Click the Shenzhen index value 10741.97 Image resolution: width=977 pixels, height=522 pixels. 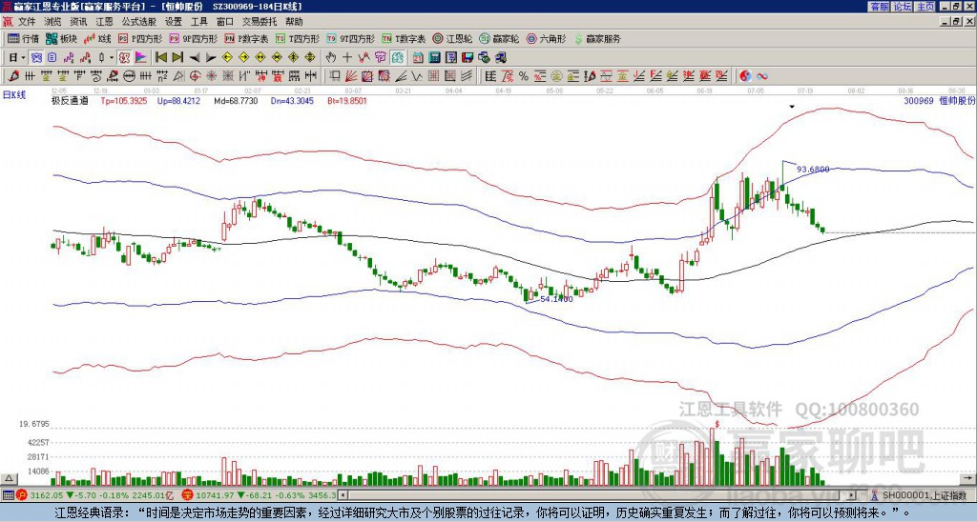[x=213, y=495]
